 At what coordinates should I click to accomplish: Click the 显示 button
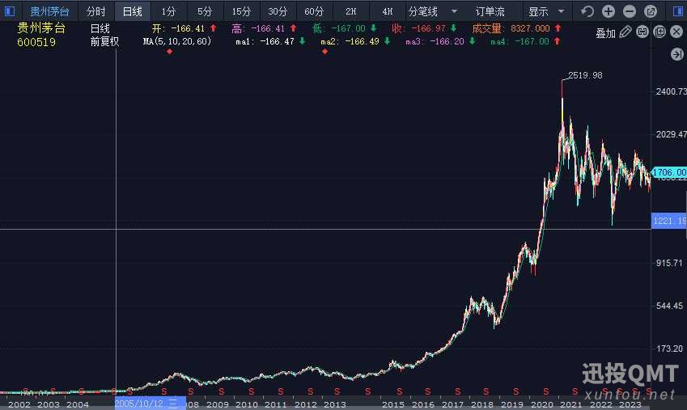pyautogui.click(x=538, y=11)
